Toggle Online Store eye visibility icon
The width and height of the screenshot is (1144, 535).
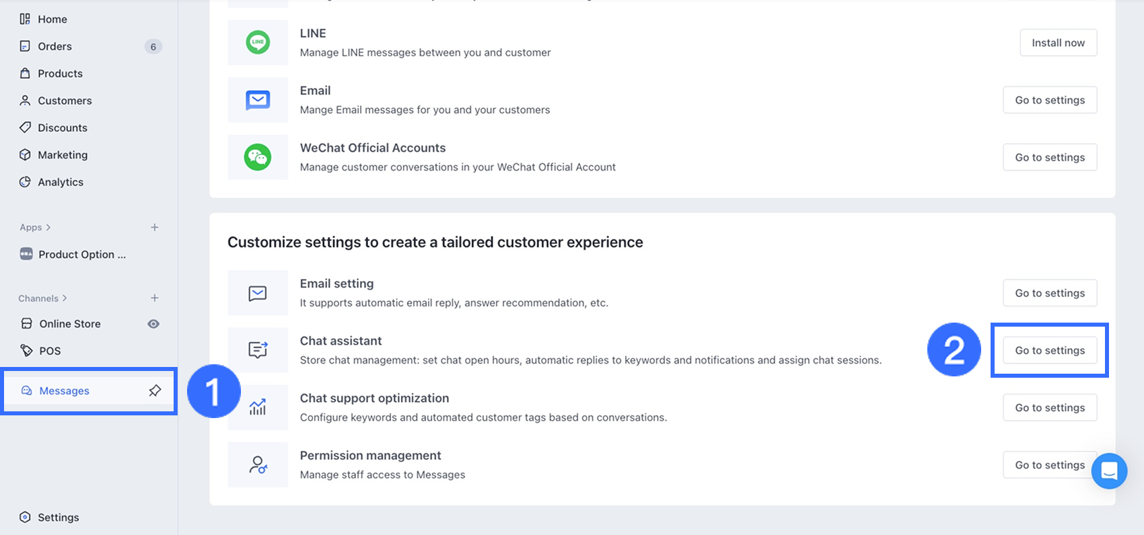click(x=153, y=324)
